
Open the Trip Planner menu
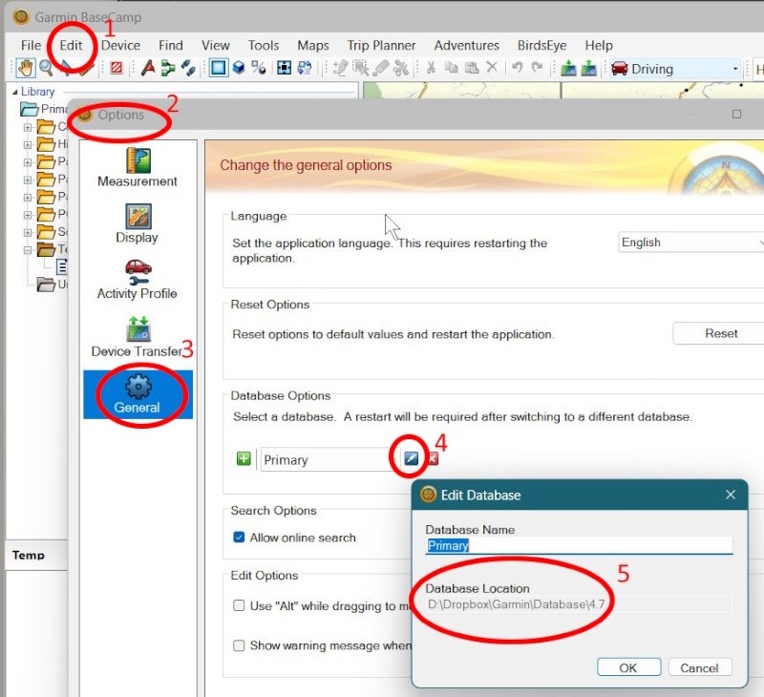[x=381, y=45]
